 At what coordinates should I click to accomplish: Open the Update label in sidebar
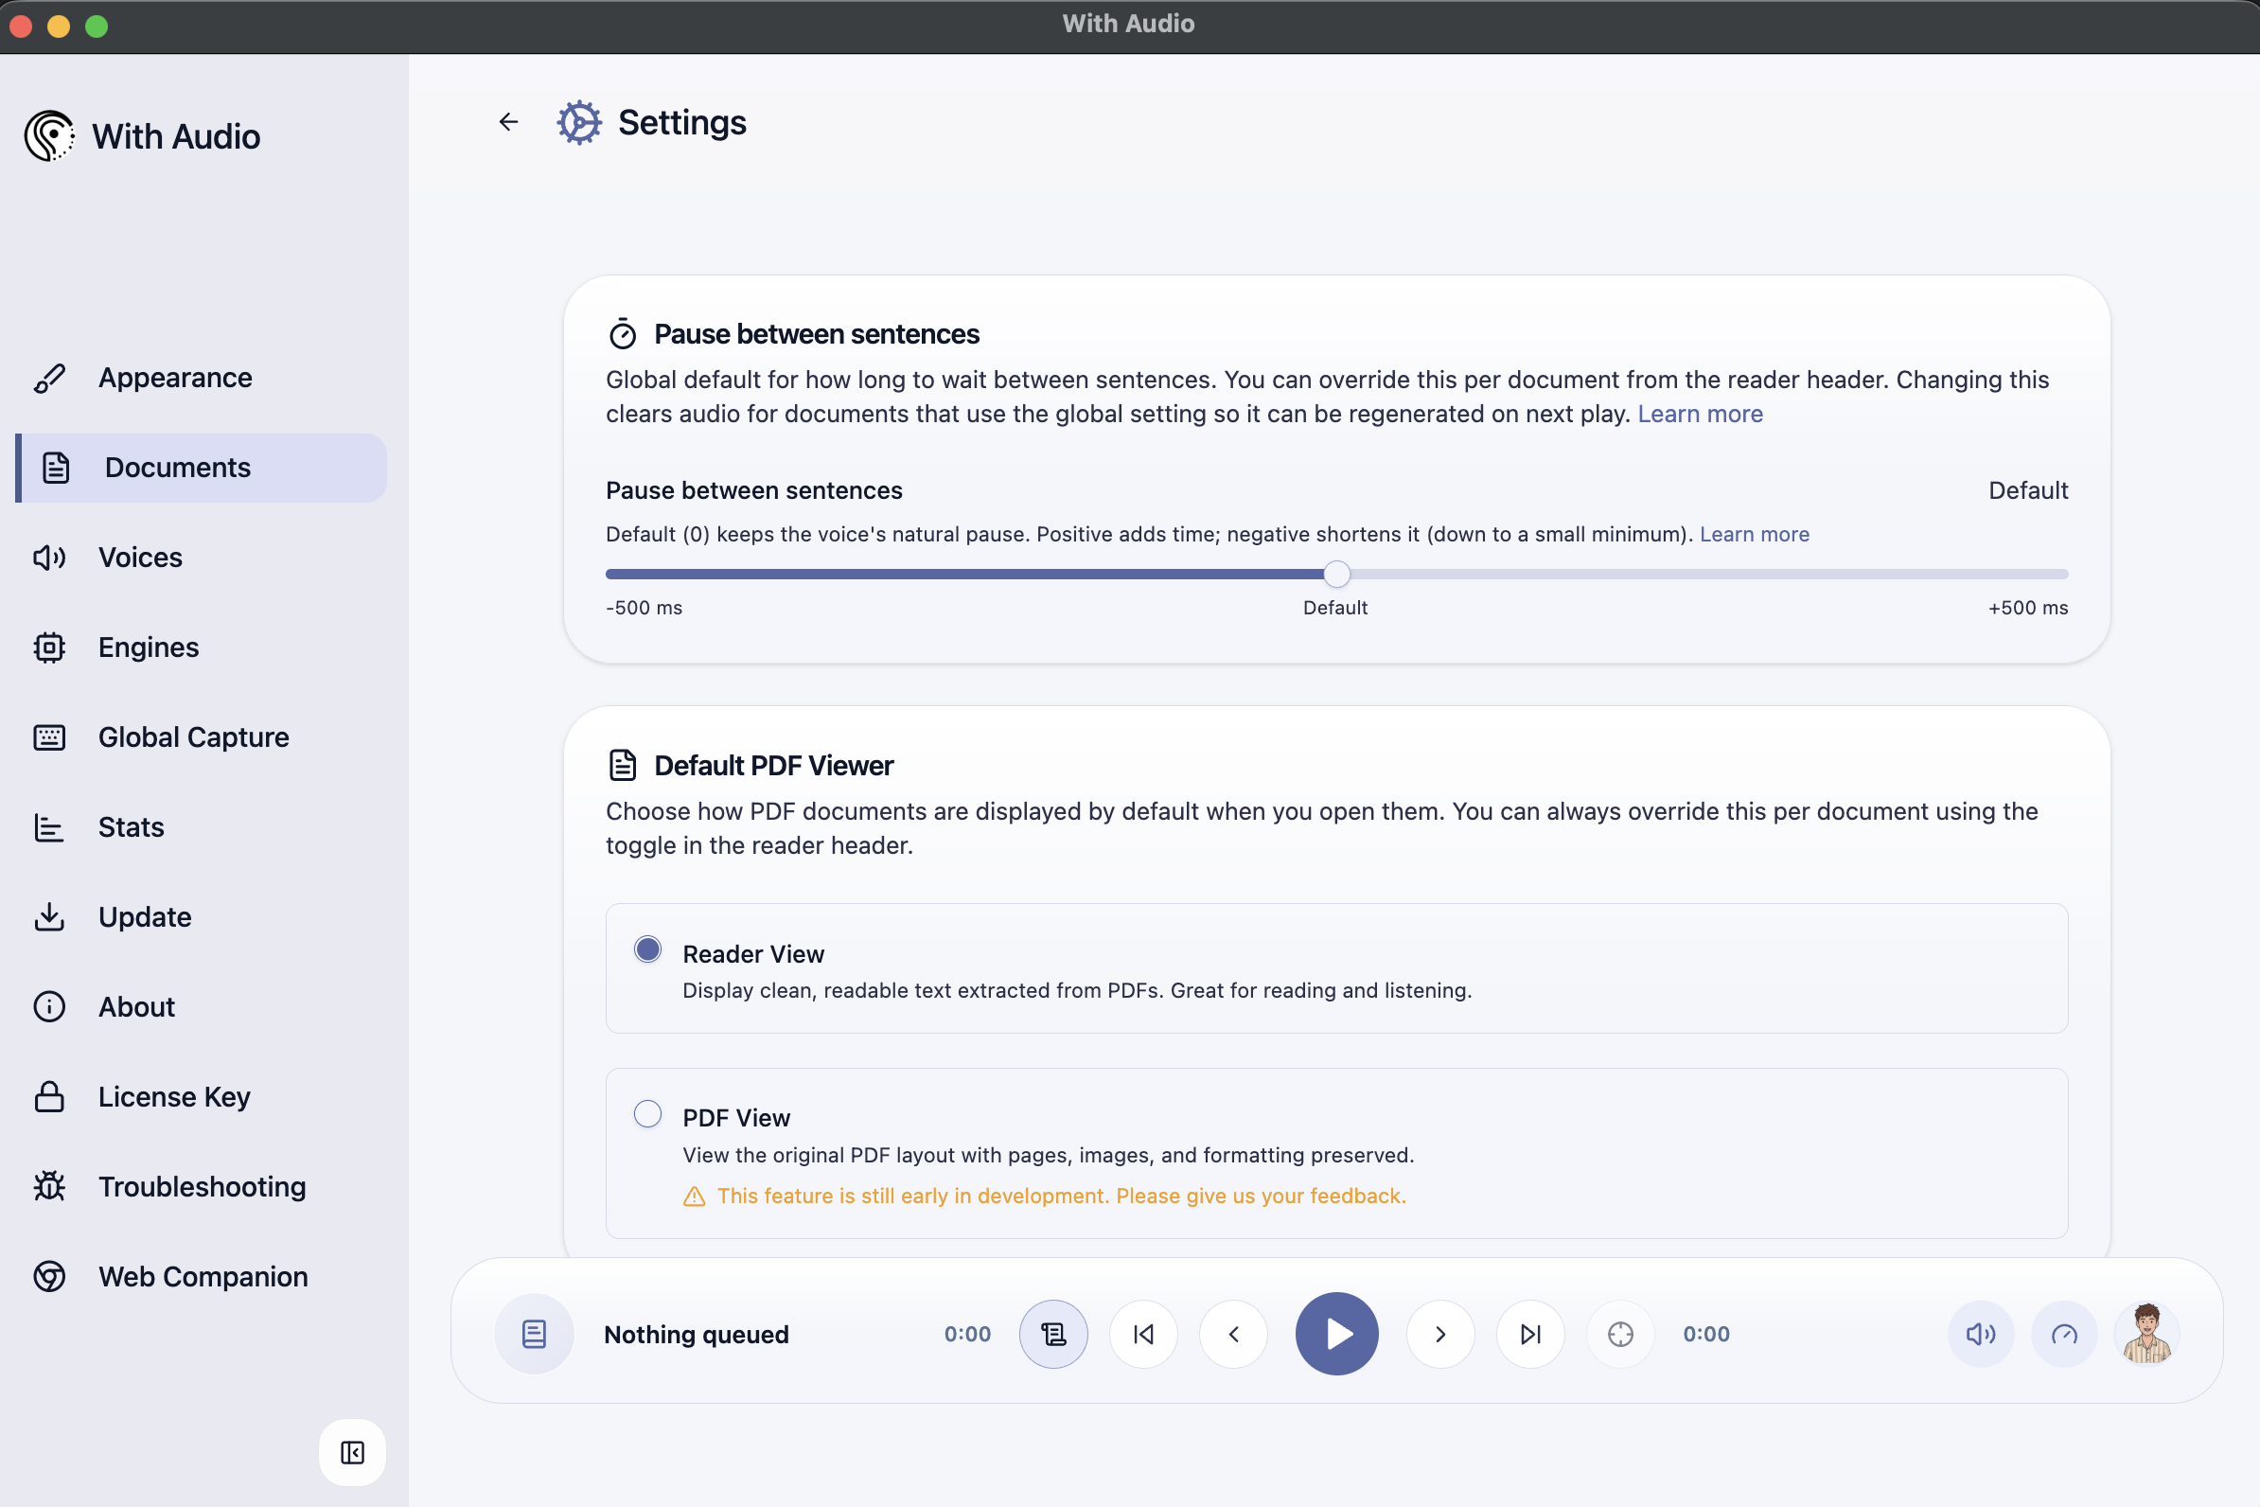tap(145, 917)
